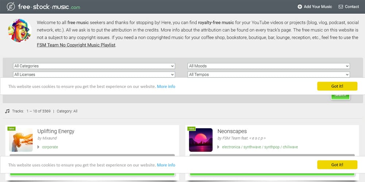Image resolution: width=365 pixels, height=182 pixels.
Task: Open the All Licenses dropdown
Action: pyautogui.click(x=94, y=75)
